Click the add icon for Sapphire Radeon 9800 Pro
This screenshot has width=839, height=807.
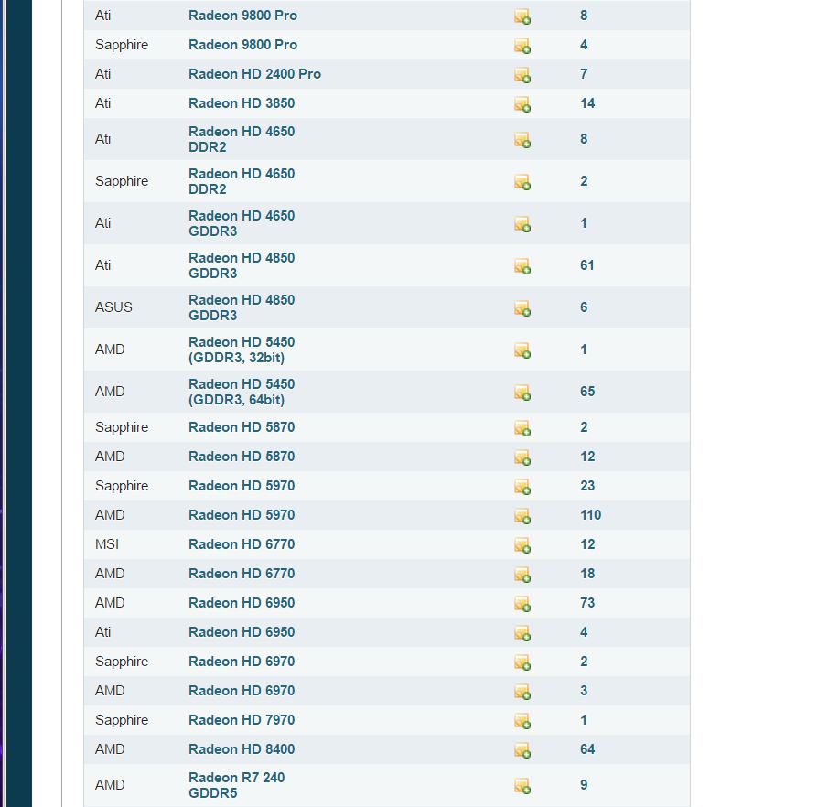[x=522, y=46]
